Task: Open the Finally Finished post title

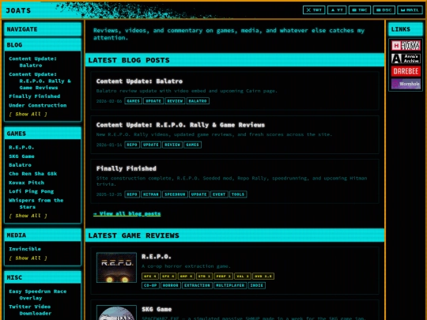Action: tap(127, 168)
